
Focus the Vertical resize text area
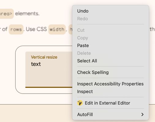(x=49, y=70)
